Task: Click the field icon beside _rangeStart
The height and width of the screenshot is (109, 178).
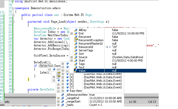Action: pyautogui.click(x=62, y=101)
